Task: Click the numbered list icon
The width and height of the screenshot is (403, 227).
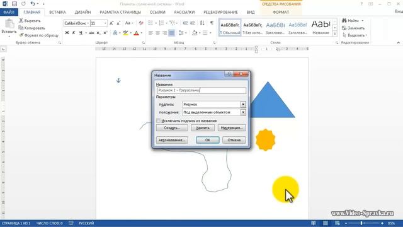Action: (x=162, y=23)
